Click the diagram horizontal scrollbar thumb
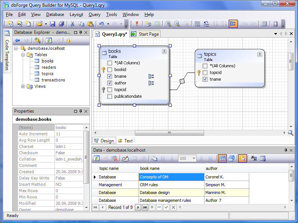The image size is (298, 223). point(169,133)
